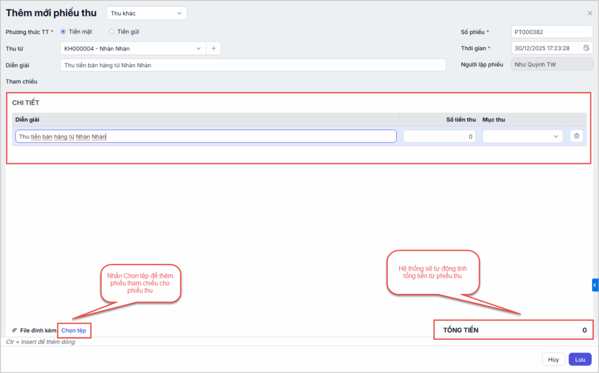
Task: Click the Tham chiếu label
Action: coord(22,81)
